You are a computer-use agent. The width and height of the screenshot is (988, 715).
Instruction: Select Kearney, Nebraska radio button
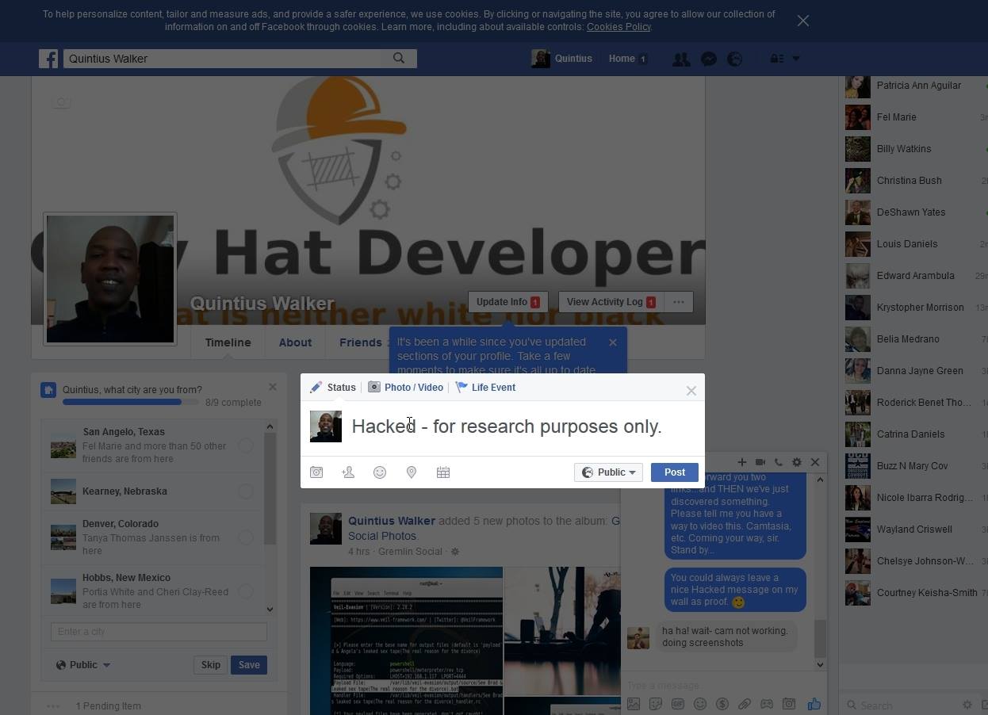click(x=246, y=491)
